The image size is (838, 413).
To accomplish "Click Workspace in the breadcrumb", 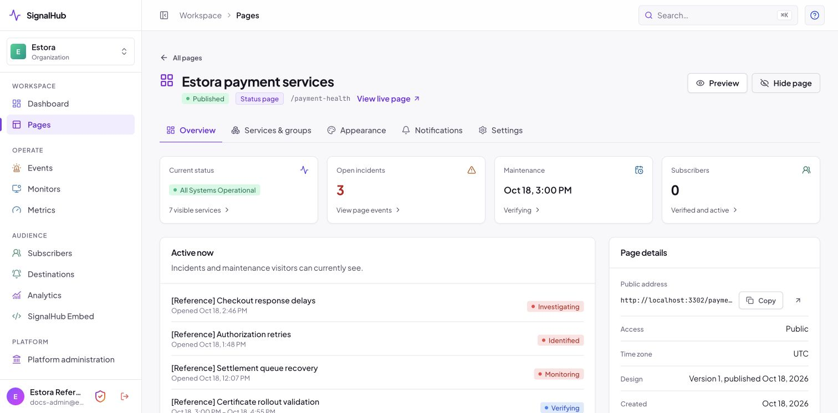I will [201, 16].
